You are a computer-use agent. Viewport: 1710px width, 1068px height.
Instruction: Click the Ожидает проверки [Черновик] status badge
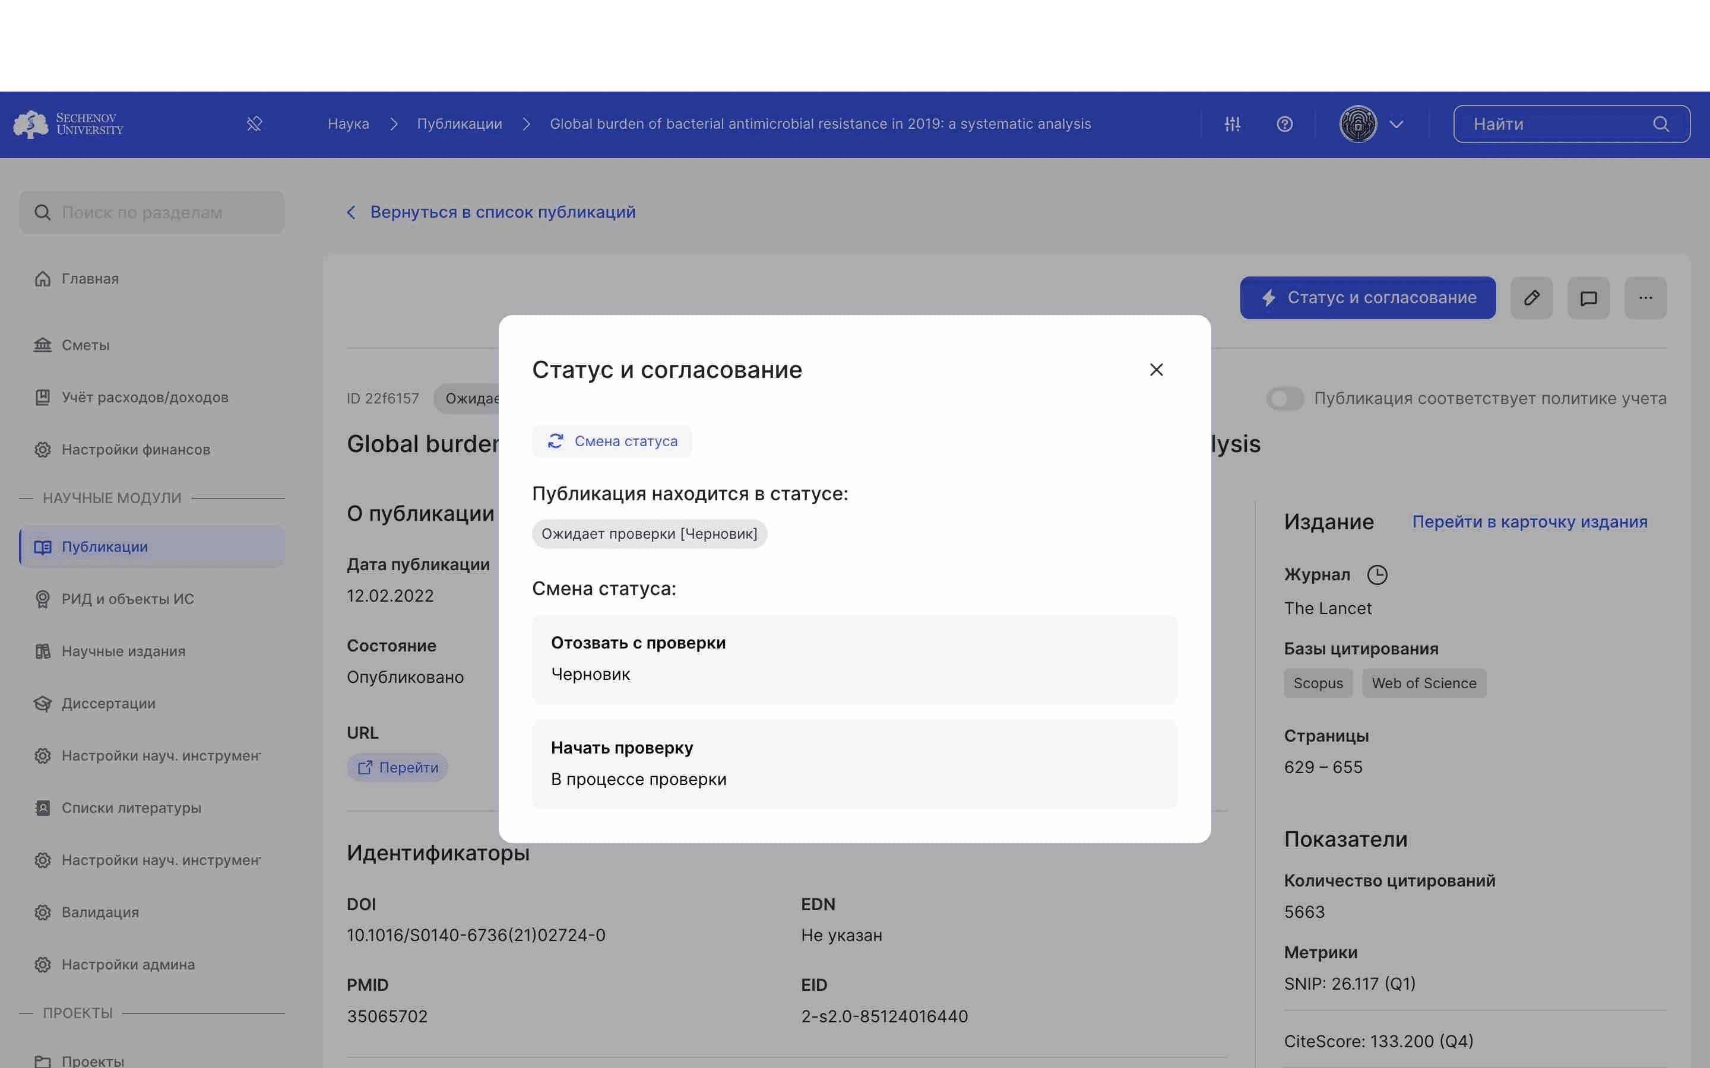(x=650, y=534)
